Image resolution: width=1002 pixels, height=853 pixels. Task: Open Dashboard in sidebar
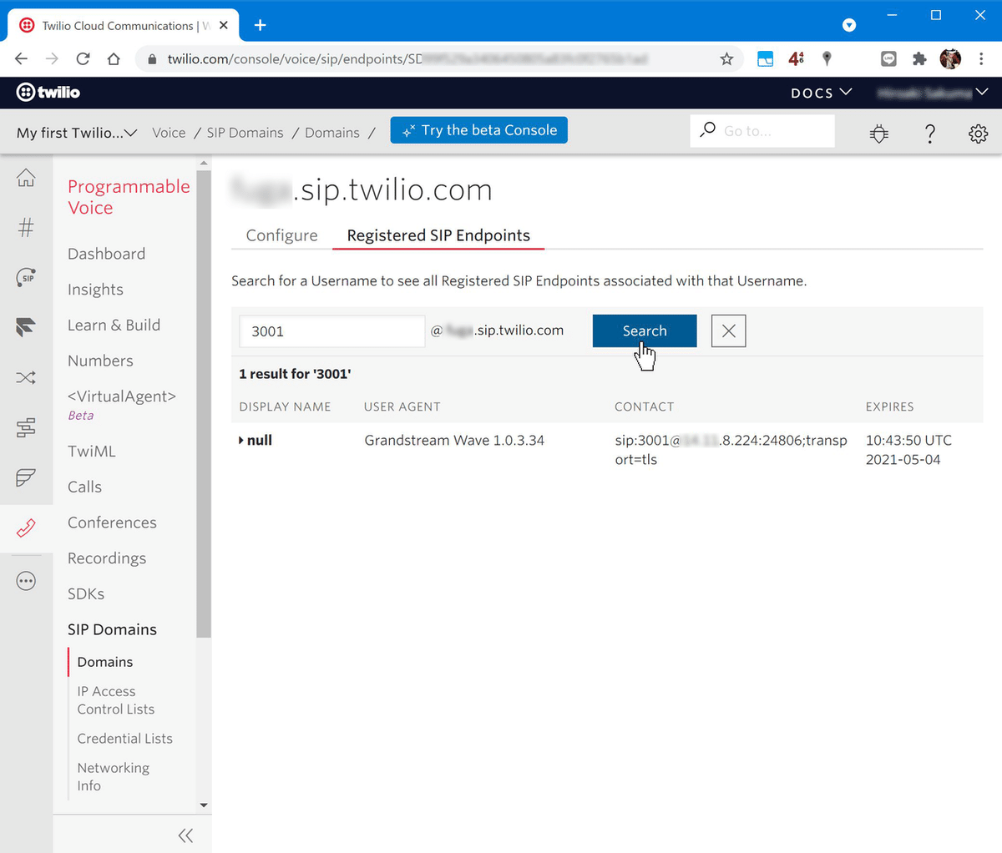click(x=106, y=254)
